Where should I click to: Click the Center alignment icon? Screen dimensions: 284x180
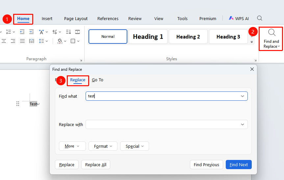pos(4,41)
